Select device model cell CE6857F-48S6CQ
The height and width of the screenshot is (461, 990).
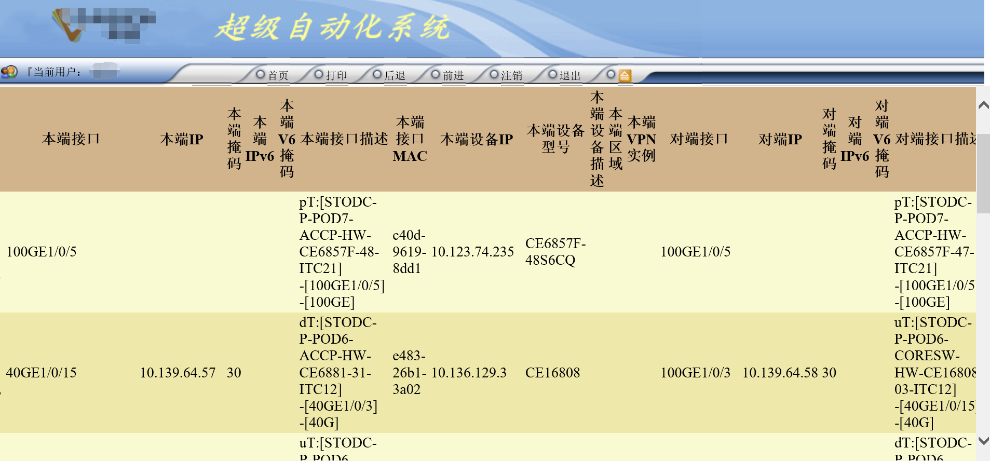point(555,252)
